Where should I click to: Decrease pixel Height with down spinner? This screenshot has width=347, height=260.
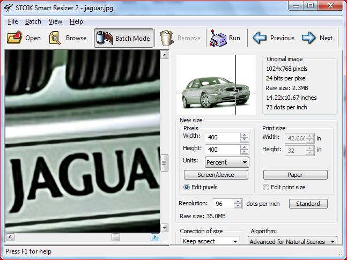tap(245, 152)
